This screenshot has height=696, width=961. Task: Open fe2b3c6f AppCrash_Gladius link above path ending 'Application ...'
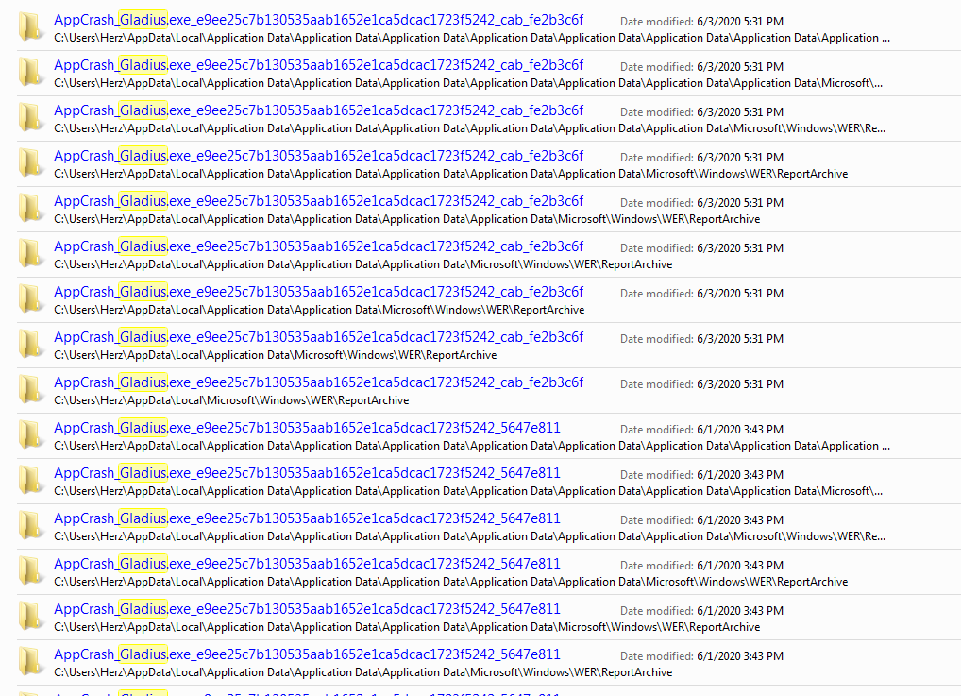[319, 20]
